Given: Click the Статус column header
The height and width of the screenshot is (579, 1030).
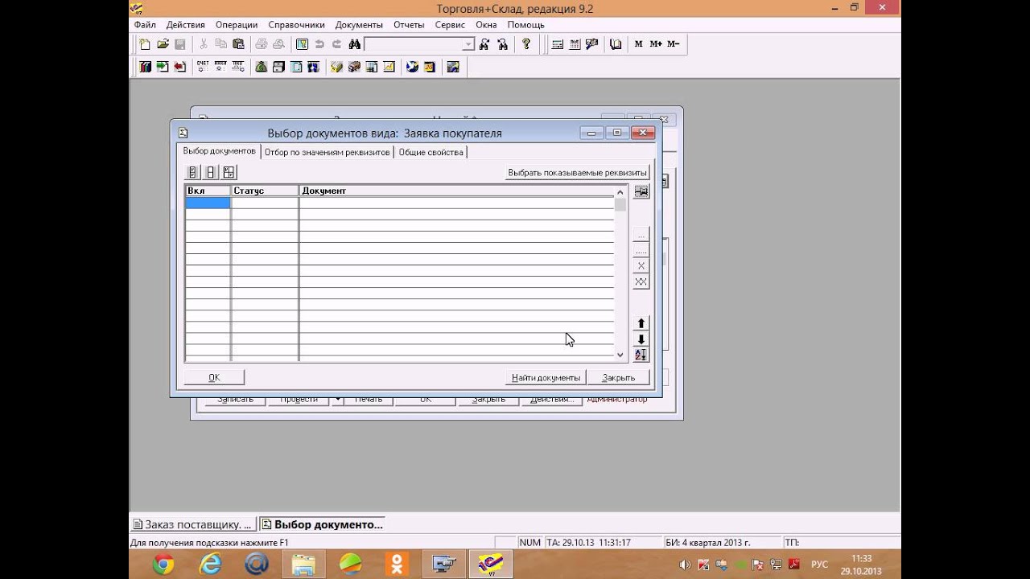Looking at the screenshot, I should [265, 191].
